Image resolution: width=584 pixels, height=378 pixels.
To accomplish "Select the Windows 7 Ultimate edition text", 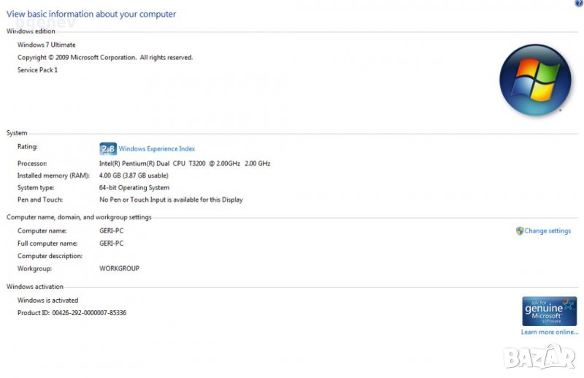I will click(46, 45).
